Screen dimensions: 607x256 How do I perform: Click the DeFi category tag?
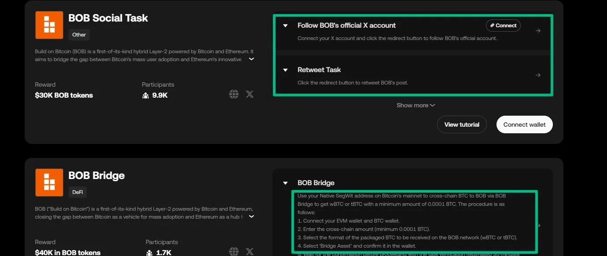78,192
